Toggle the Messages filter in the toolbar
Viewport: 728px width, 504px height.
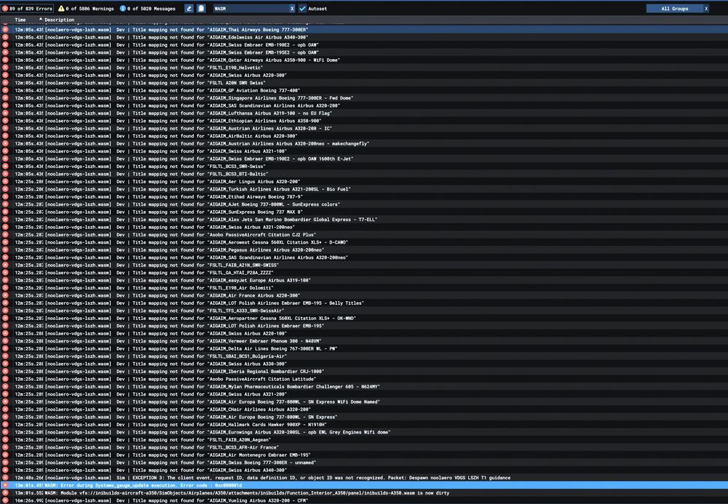coord(148,9)
